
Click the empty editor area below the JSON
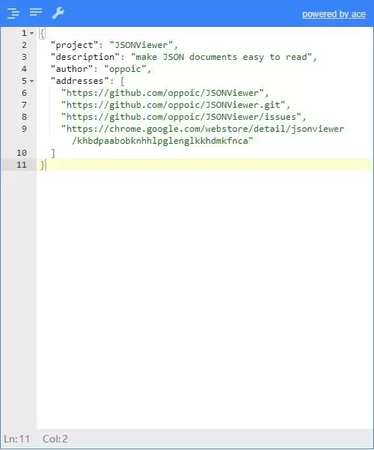(x=205, y=299)
